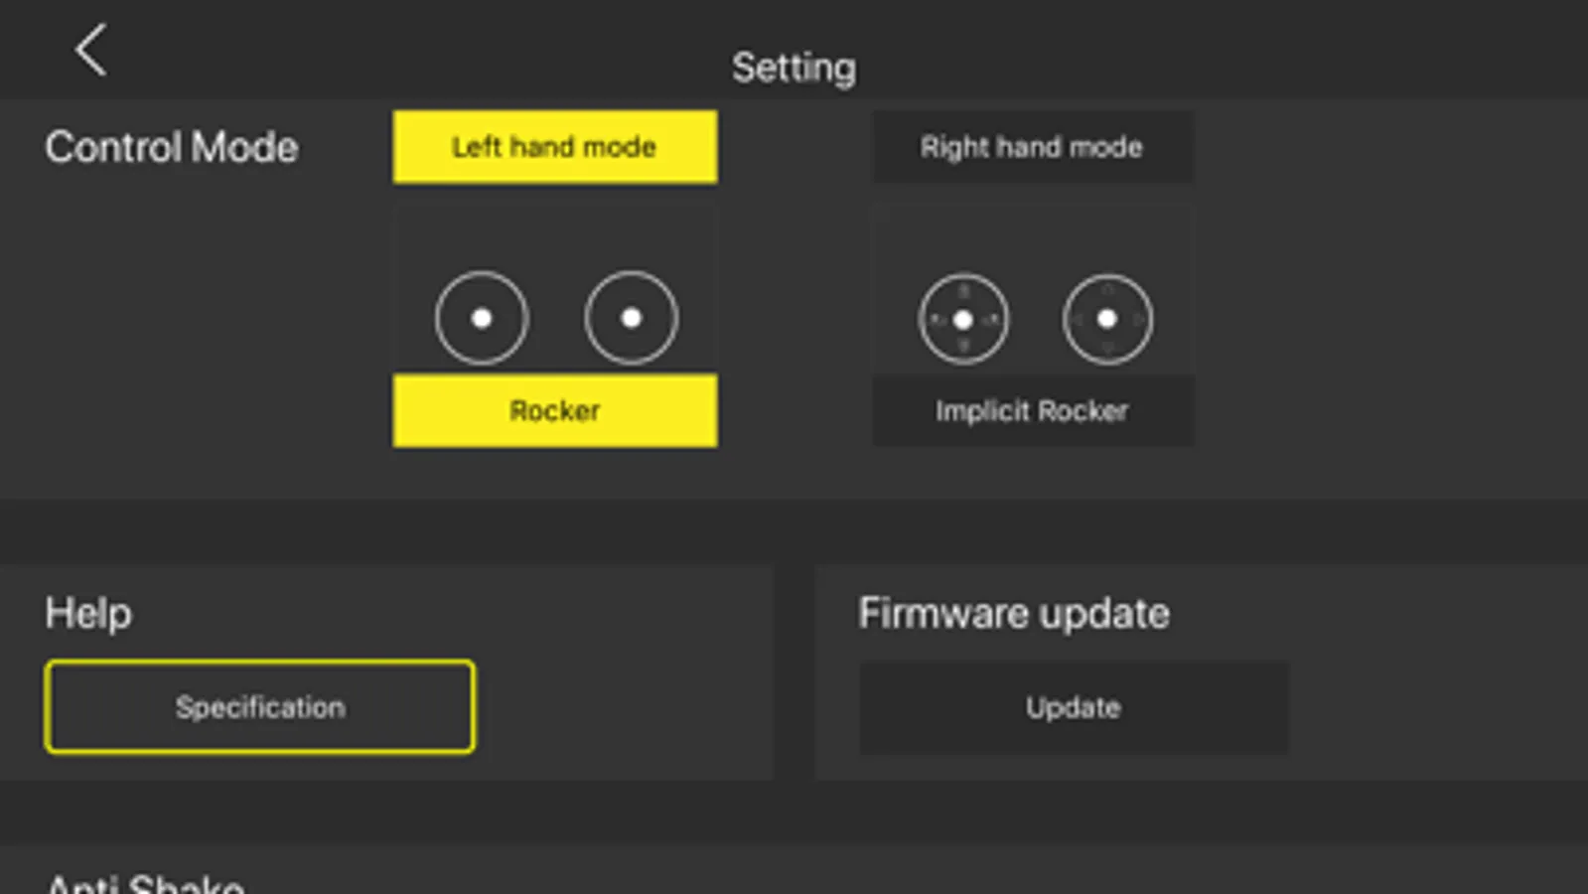Start the firmware Update
The width and height of the screenshot is (1588, 894).
[1074, 707]
